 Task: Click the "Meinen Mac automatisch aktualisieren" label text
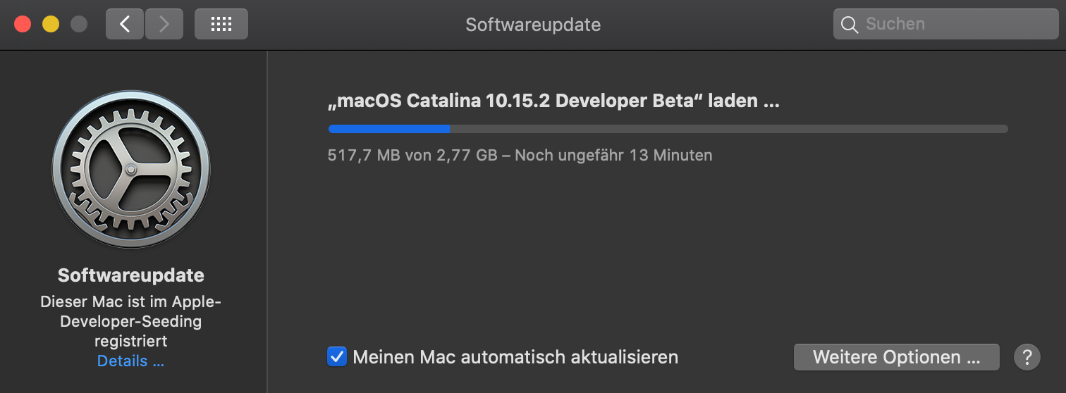pyautogui.click(x=515, y=357)
